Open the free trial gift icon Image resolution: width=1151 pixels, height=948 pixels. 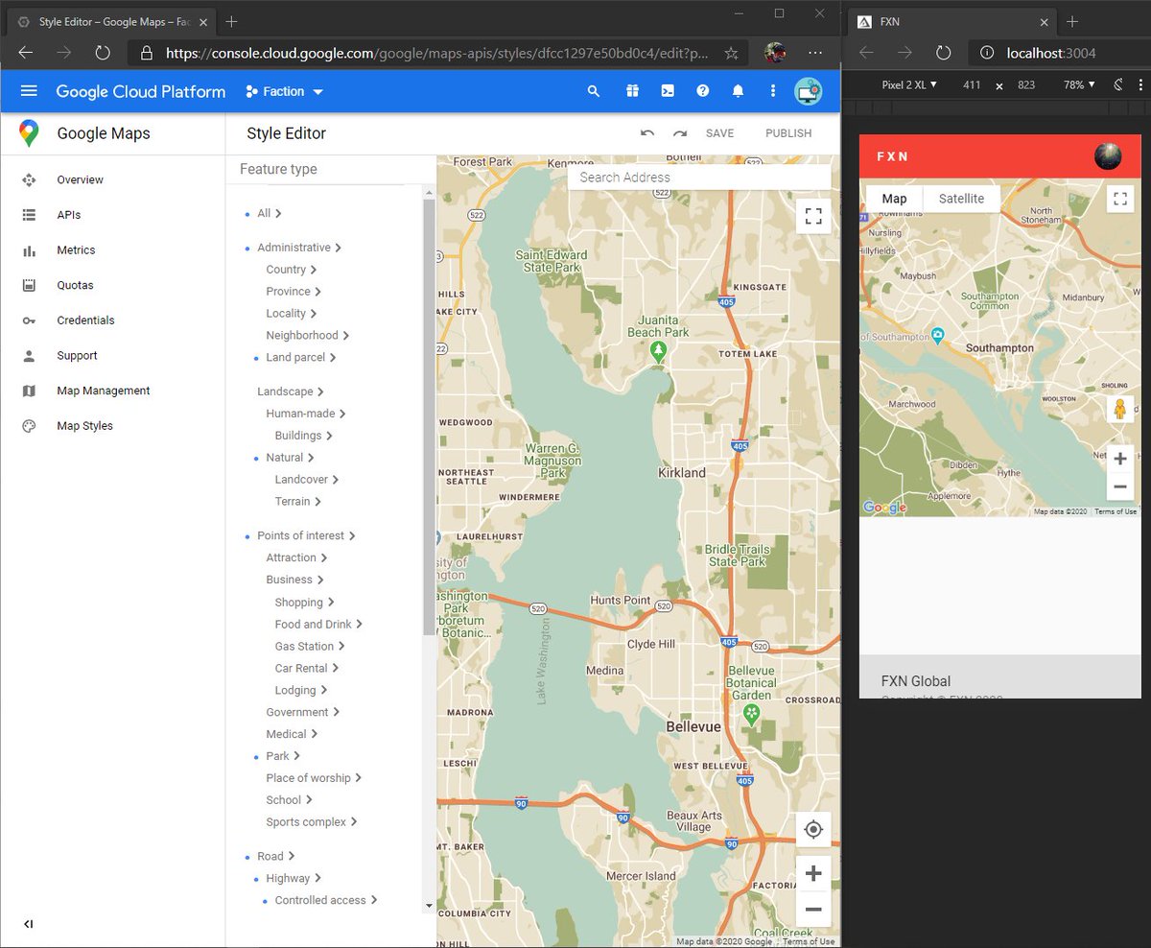pos(632,91)
